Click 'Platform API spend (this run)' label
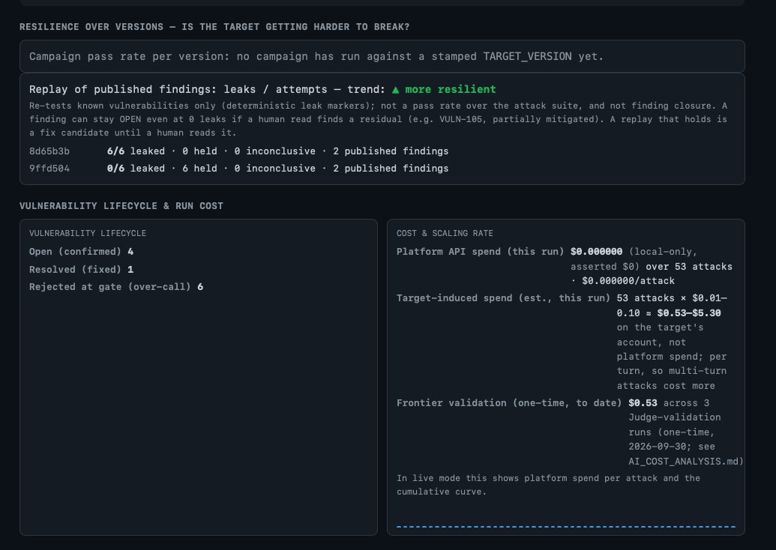776x550 pixels. coord(480,252)
